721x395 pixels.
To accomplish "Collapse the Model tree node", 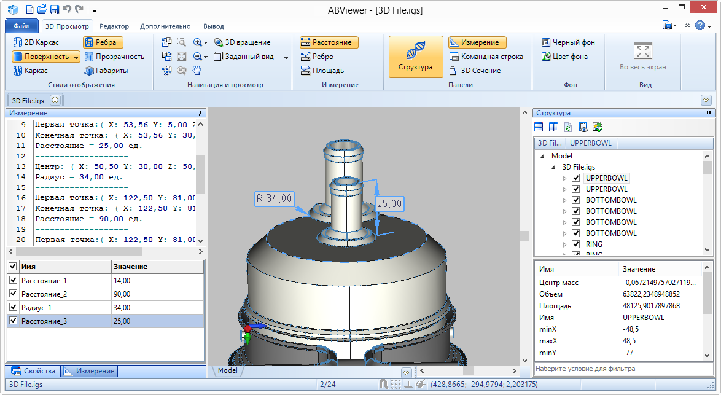I will (542, 156).
